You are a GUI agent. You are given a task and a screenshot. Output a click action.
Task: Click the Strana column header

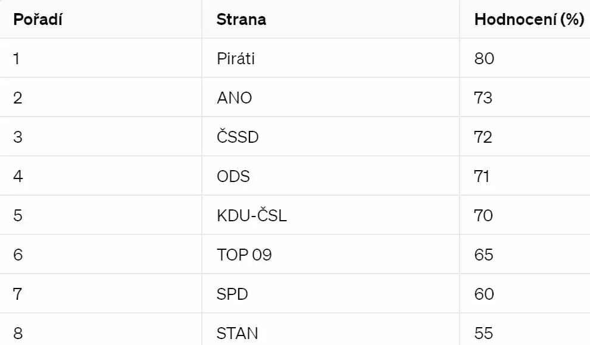coord(241,20)
